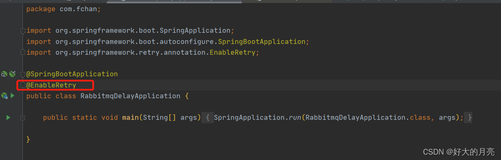Viewport: 501px width, 160px height.
Task: Click RabbitmqDelayApplication class name in declaration
Action: point(130,96)
